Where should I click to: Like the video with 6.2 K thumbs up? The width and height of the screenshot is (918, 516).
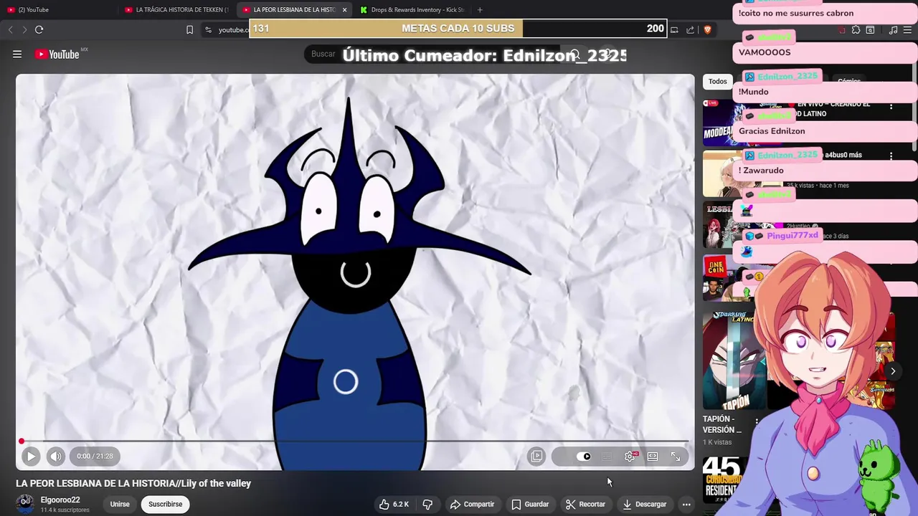tap(394, 505)
